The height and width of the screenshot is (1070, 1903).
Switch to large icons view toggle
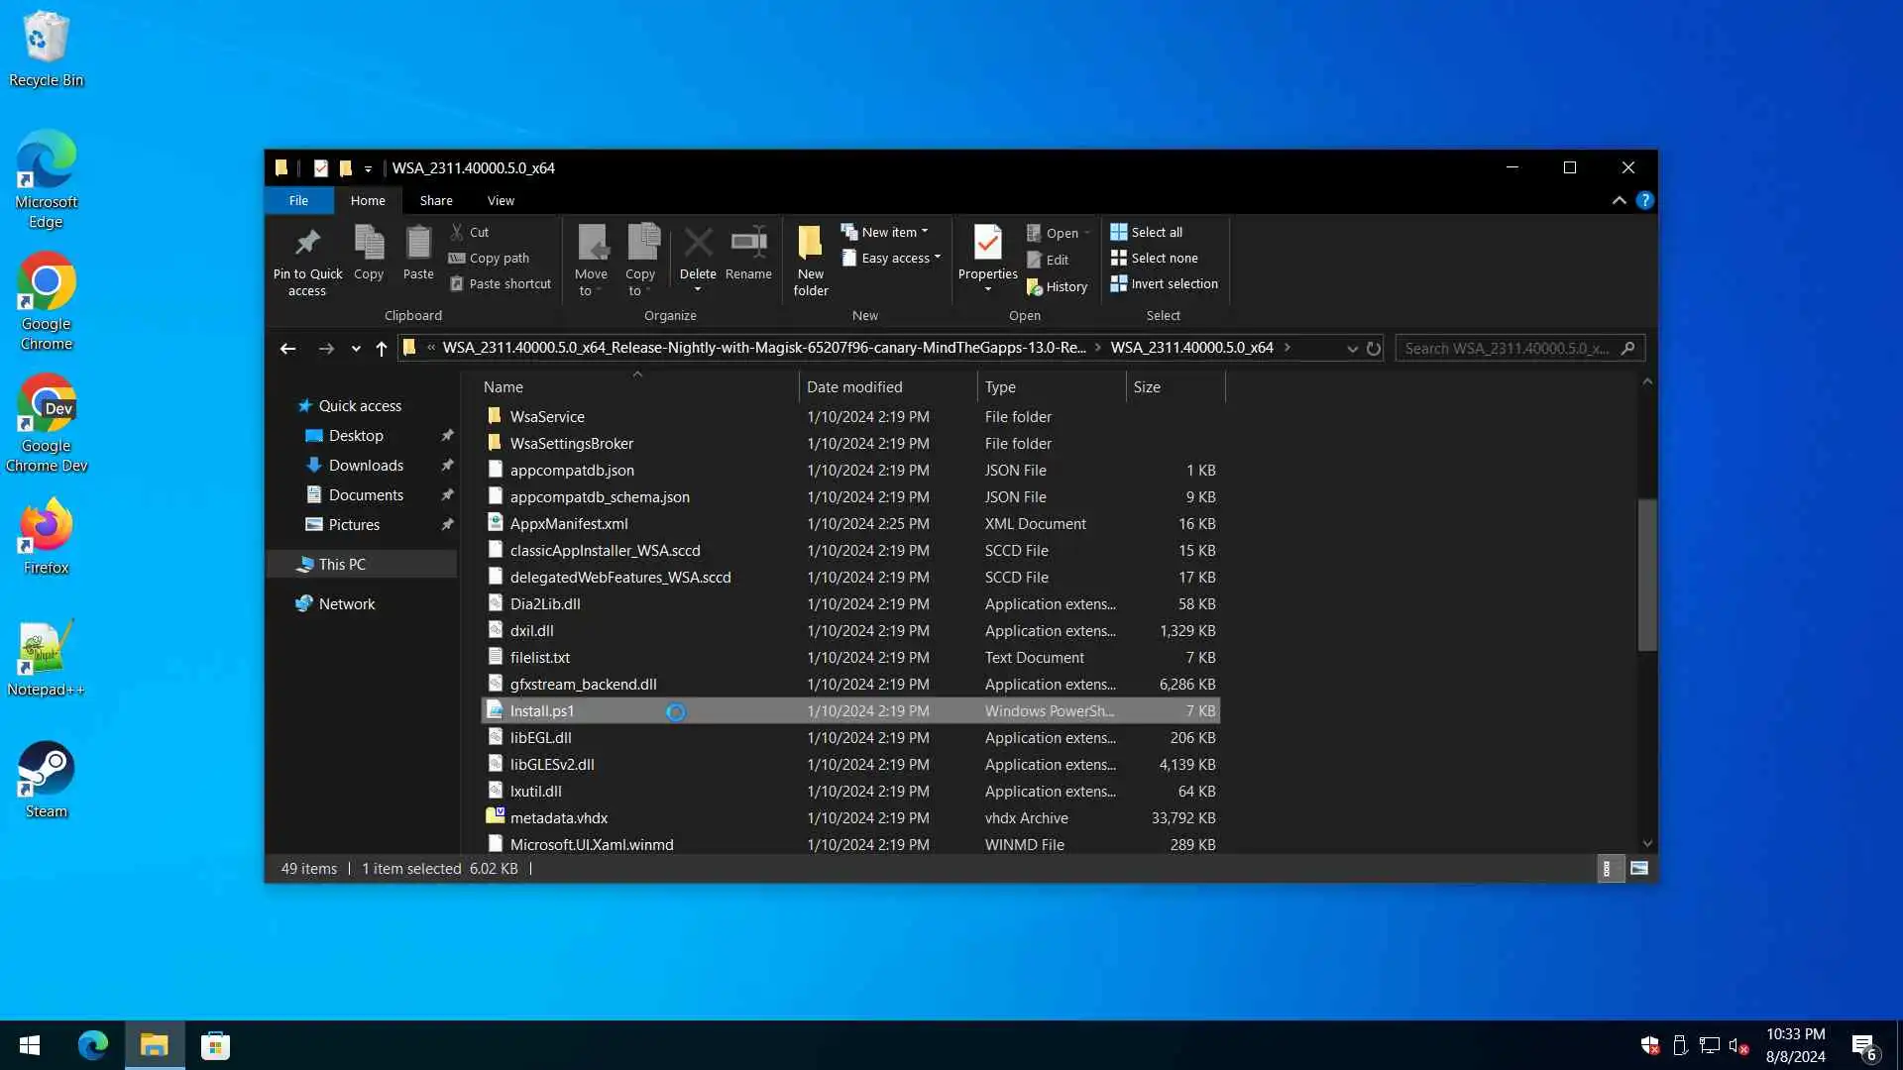(1639, 869)
